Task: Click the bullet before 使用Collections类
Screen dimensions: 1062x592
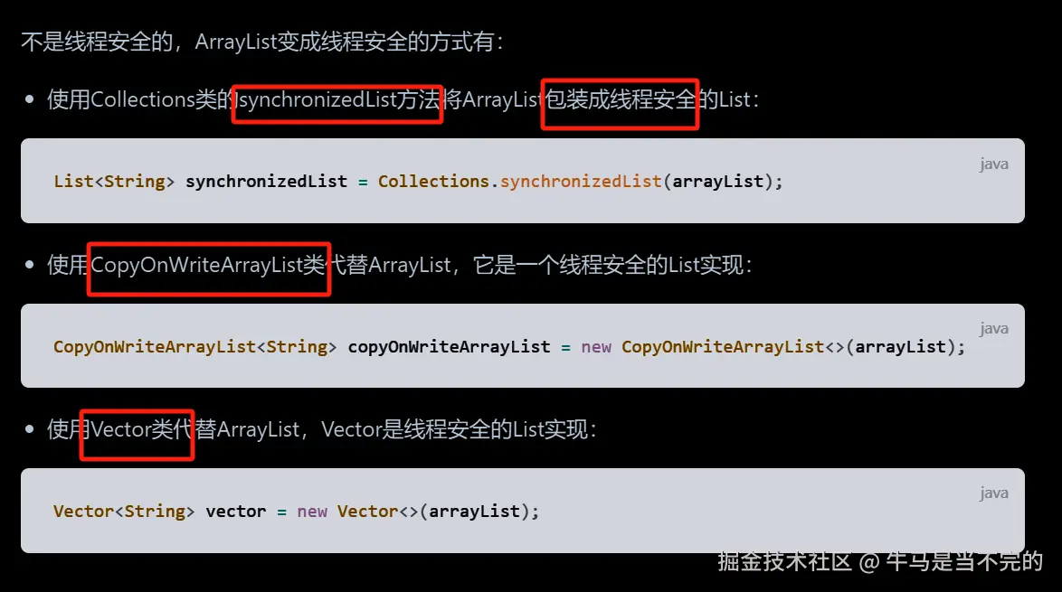Action: point(29,99)
